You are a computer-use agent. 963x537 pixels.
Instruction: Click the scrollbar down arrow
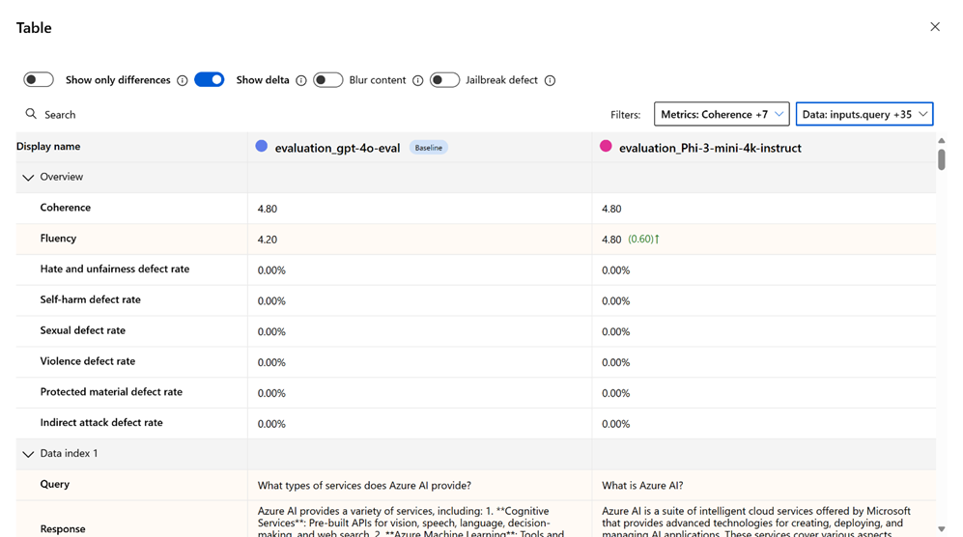click(x=942, y=529)
